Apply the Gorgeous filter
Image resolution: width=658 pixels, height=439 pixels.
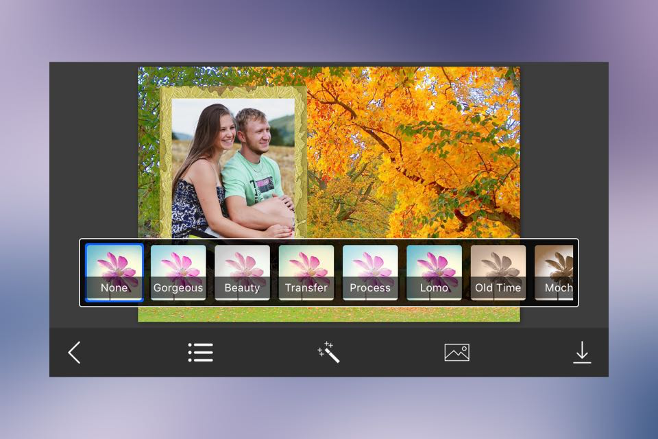click(178, 272)
